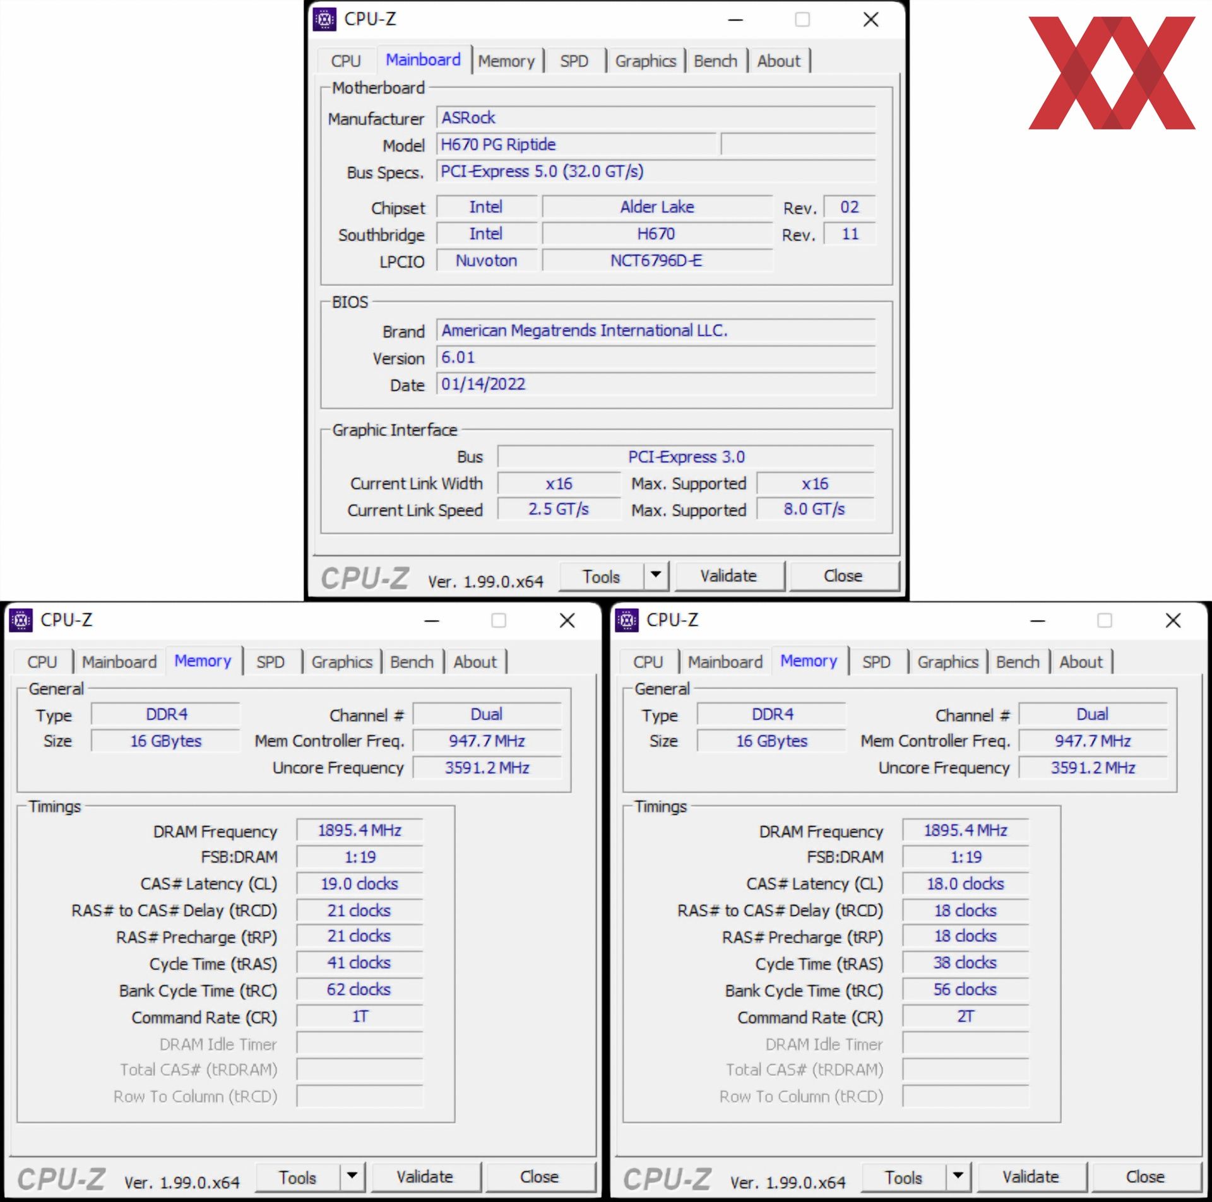Image resolution: width=1212 pixels, height=1202 pixels.
Task: Switch to the Memory tab in the top Mainboard window
Action: 506,61
